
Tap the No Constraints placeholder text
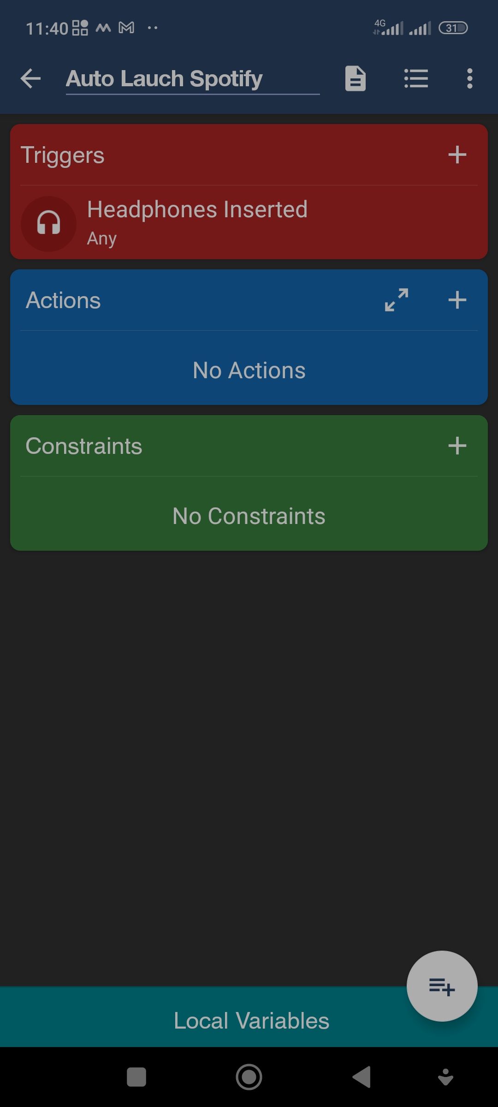pos(249,516)
